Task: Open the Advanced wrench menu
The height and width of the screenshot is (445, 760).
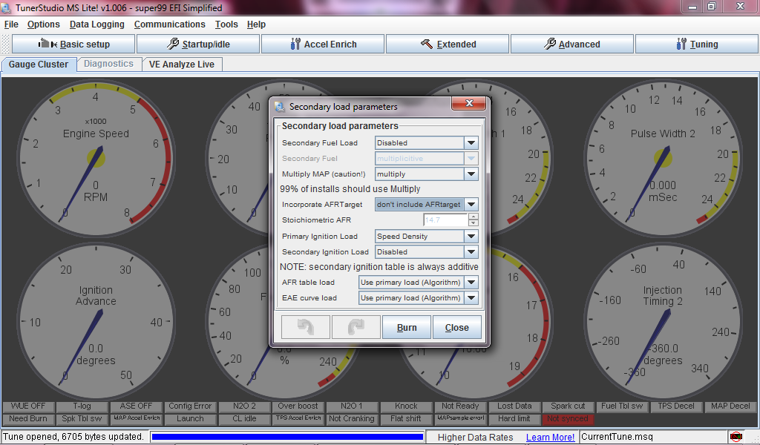Action: click(571, 44)
